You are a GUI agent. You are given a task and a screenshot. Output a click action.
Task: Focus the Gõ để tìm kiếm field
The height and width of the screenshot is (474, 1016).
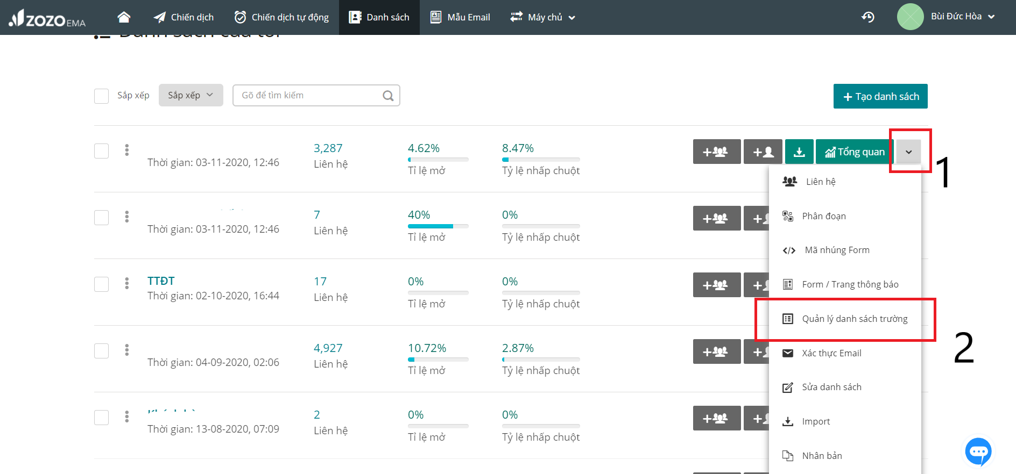point(316,95)
